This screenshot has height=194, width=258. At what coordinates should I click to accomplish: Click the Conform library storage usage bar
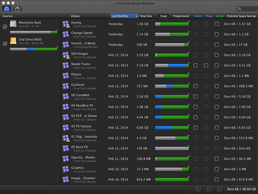(172, 86)
